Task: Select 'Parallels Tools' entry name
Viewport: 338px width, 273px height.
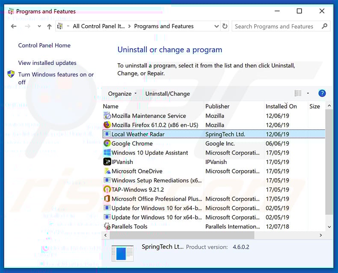Action: (129, 226)
